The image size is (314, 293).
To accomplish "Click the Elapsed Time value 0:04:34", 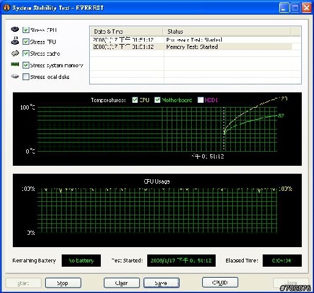I will click(x=282, y=261).
